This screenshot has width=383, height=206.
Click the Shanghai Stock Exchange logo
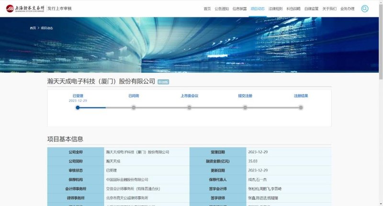click(x=25, y=9)
